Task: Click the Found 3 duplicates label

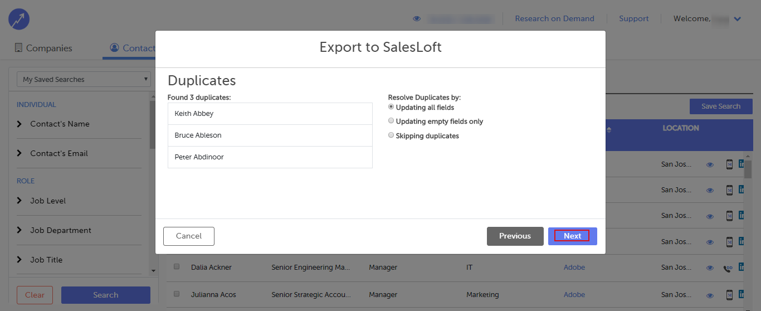Action: (199, 98)
